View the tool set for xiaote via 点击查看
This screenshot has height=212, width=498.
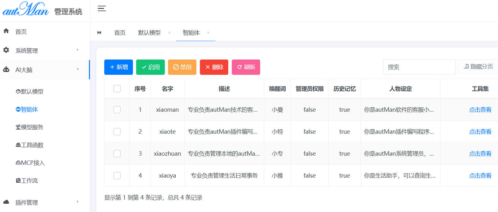(x=480, y=132)
